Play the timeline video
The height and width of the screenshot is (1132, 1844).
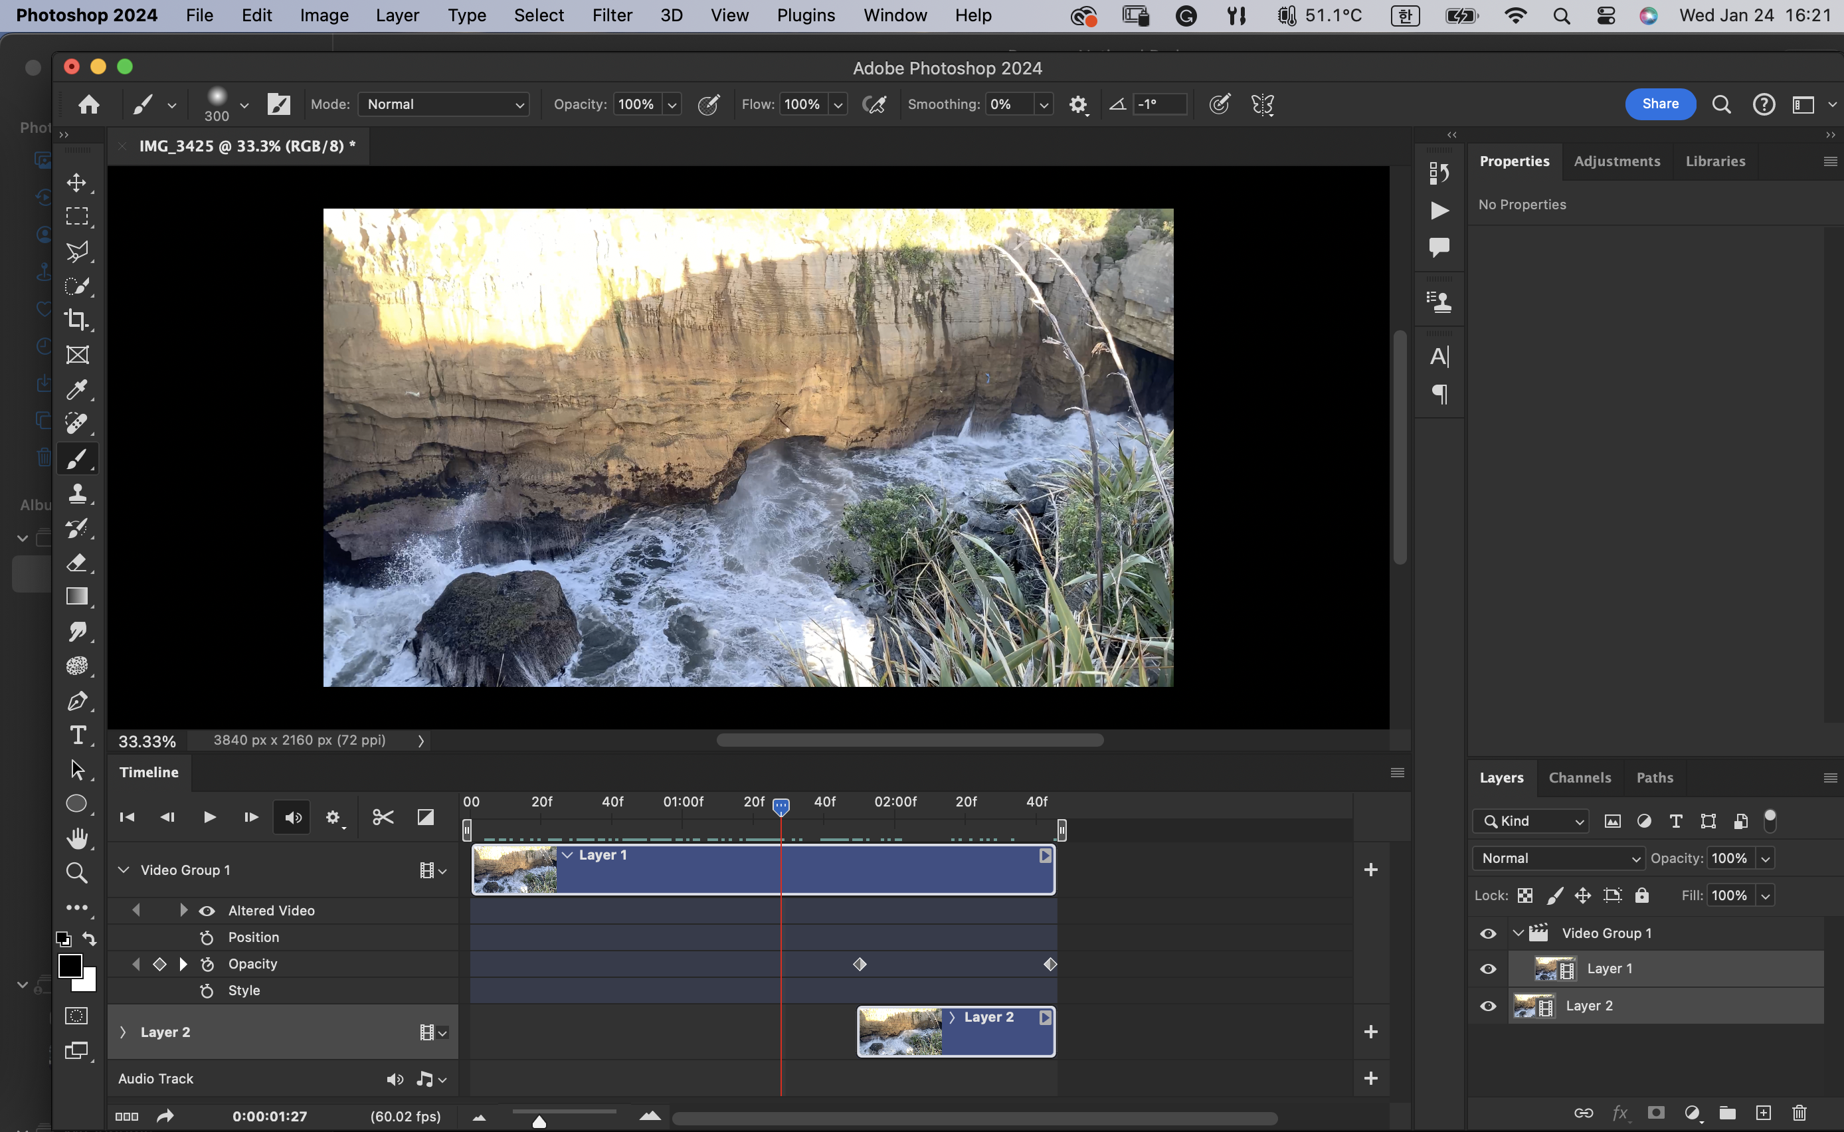click(x=209, y=817)
